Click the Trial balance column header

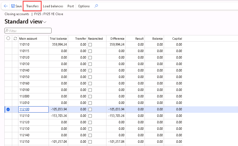(58, 39)
